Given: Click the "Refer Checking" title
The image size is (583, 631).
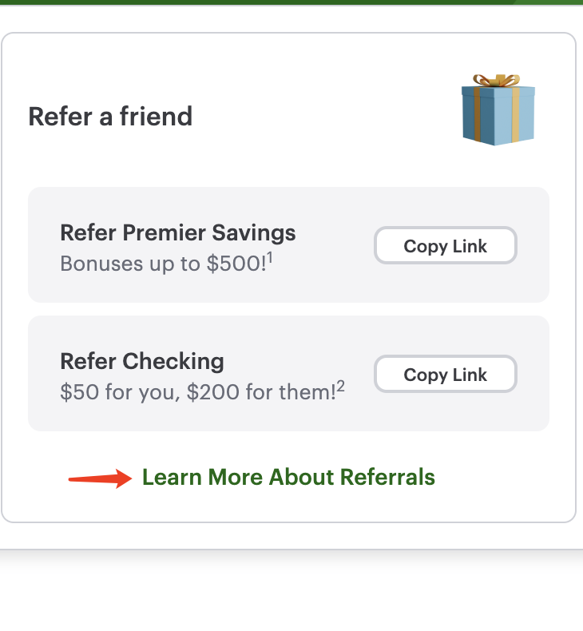Looking at the screenshot, I should [x=142, y=361].
